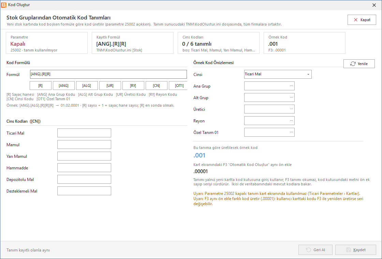Click the 'Tanım kayıtlı olanla aynı' status text

click(x=28, y=250)
